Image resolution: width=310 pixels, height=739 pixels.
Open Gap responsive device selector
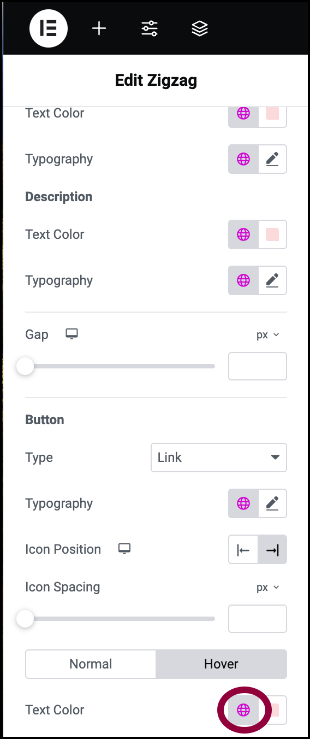coord(71,334)
